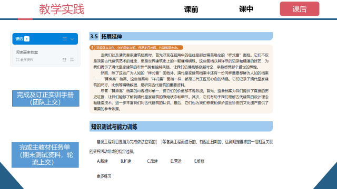
Task: Click the 完成主教材任务单 button
Action: [45, 155]
